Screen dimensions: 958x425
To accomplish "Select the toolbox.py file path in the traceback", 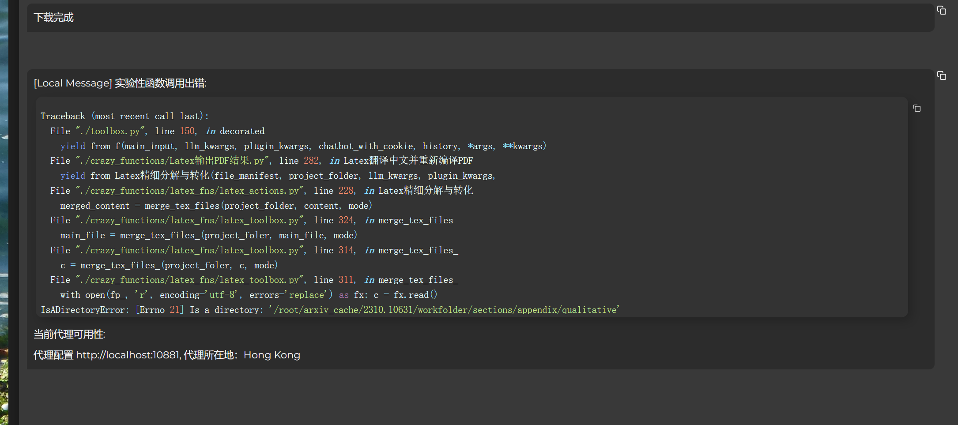I will 112,131.
